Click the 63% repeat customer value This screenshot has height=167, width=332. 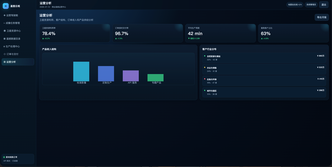coord(266,33)
